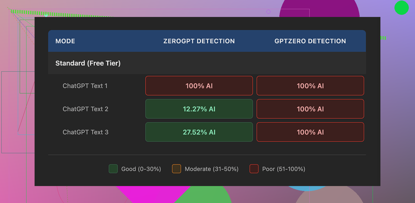Click the green Good legend swatch
This screenshot has width=415, height=203.
113,169
